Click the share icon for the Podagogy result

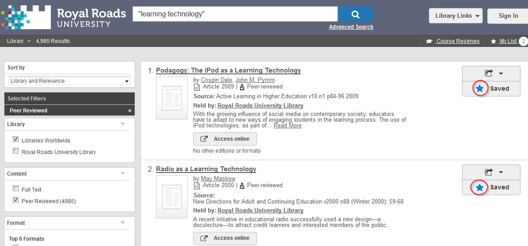pyautogui.click(x=488, y=73)
